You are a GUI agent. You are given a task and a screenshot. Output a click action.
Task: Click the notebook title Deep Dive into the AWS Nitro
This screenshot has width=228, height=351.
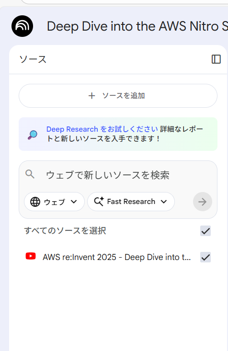137,26
